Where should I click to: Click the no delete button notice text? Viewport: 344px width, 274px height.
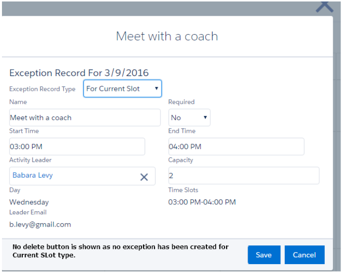[120, 251]
